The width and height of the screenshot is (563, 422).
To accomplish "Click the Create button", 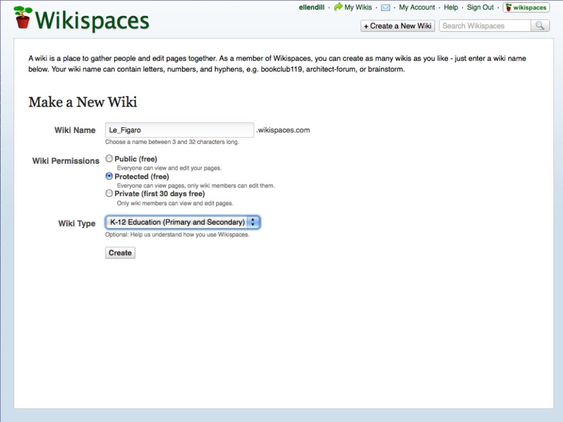I will pyautogui.click(x=120, y=253).
